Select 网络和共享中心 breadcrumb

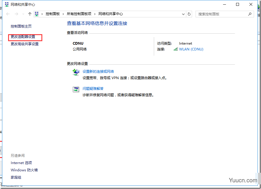pyautogui.click(x=111, y=14)
